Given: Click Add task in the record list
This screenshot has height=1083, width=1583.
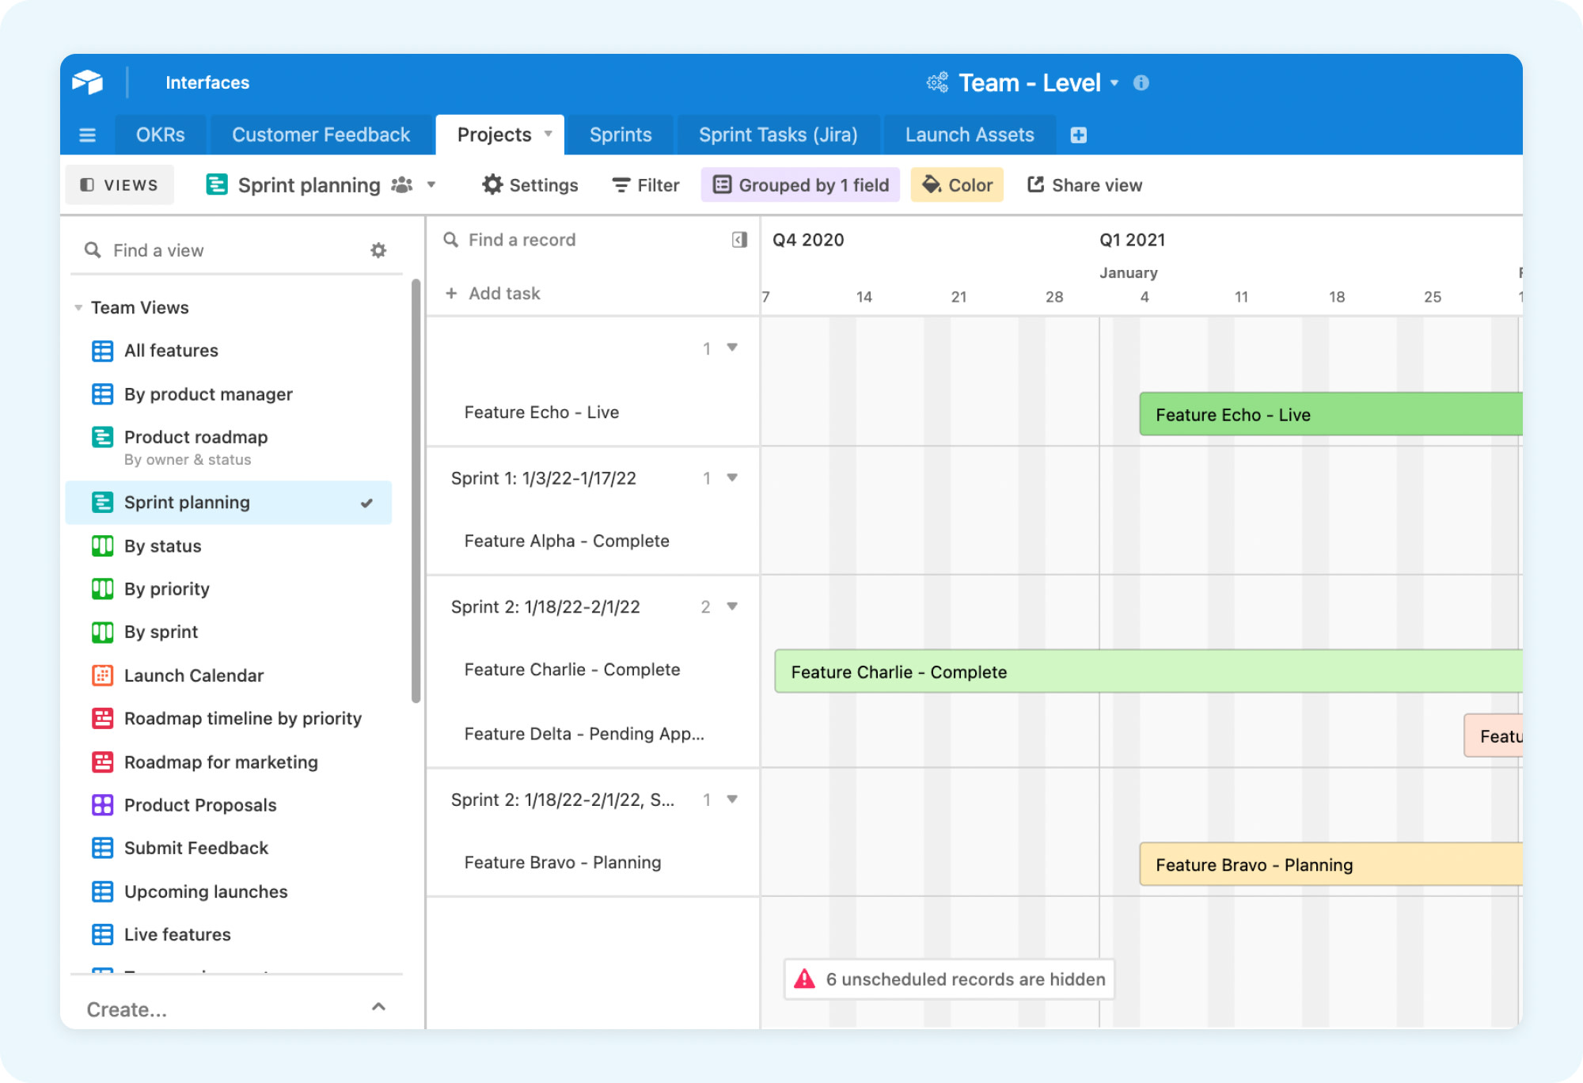Looking at the screenshot, I should coord(494,293).
